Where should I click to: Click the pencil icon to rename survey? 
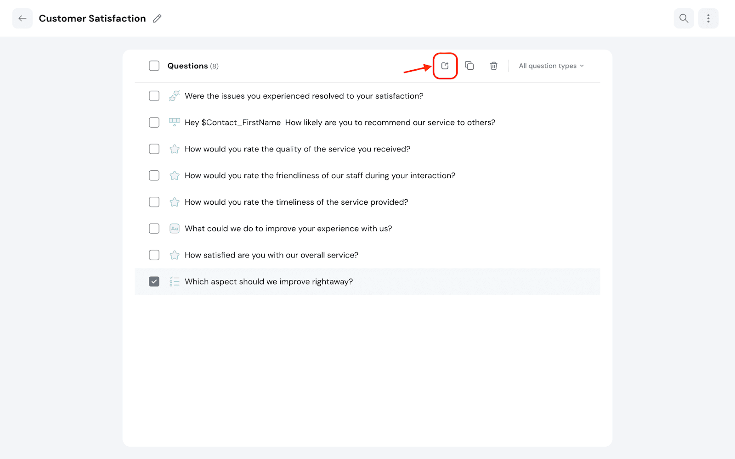157,18
